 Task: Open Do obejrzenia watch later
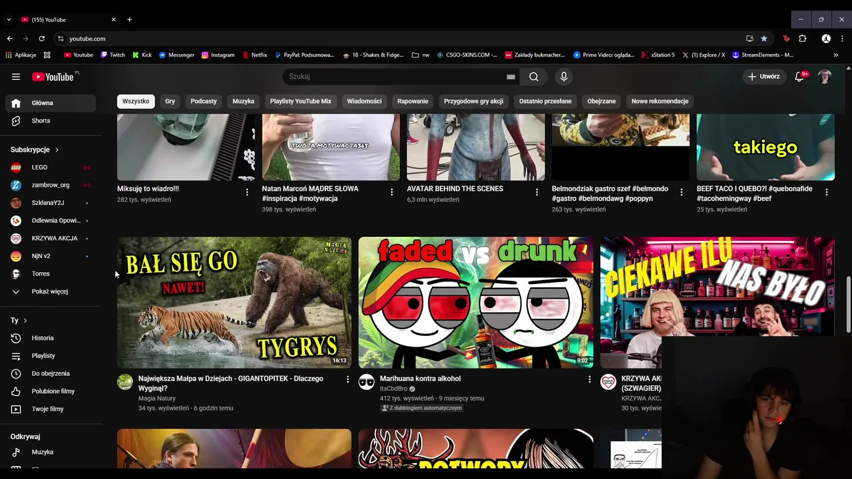tap(51, 373)
